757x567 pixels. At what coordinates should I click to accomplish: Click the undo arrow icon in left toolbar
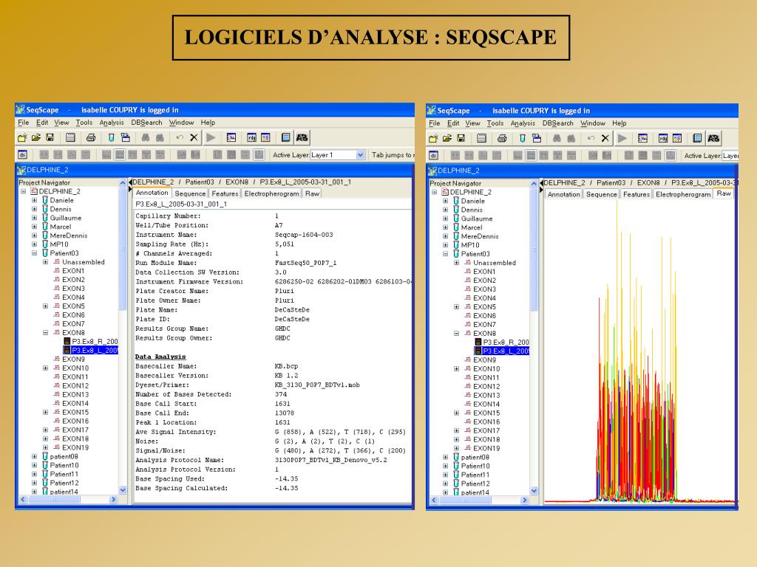[x=180, y=138]
